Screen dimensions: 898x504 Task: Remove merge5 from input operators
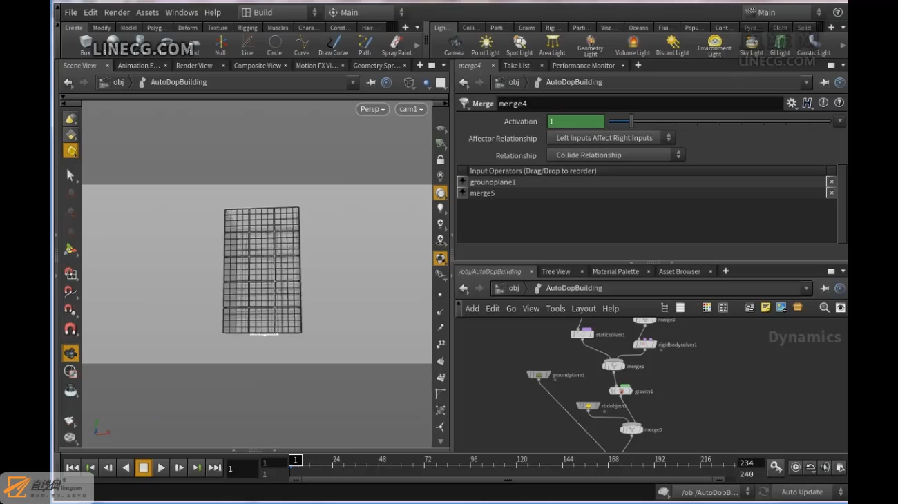coord(831,193)
